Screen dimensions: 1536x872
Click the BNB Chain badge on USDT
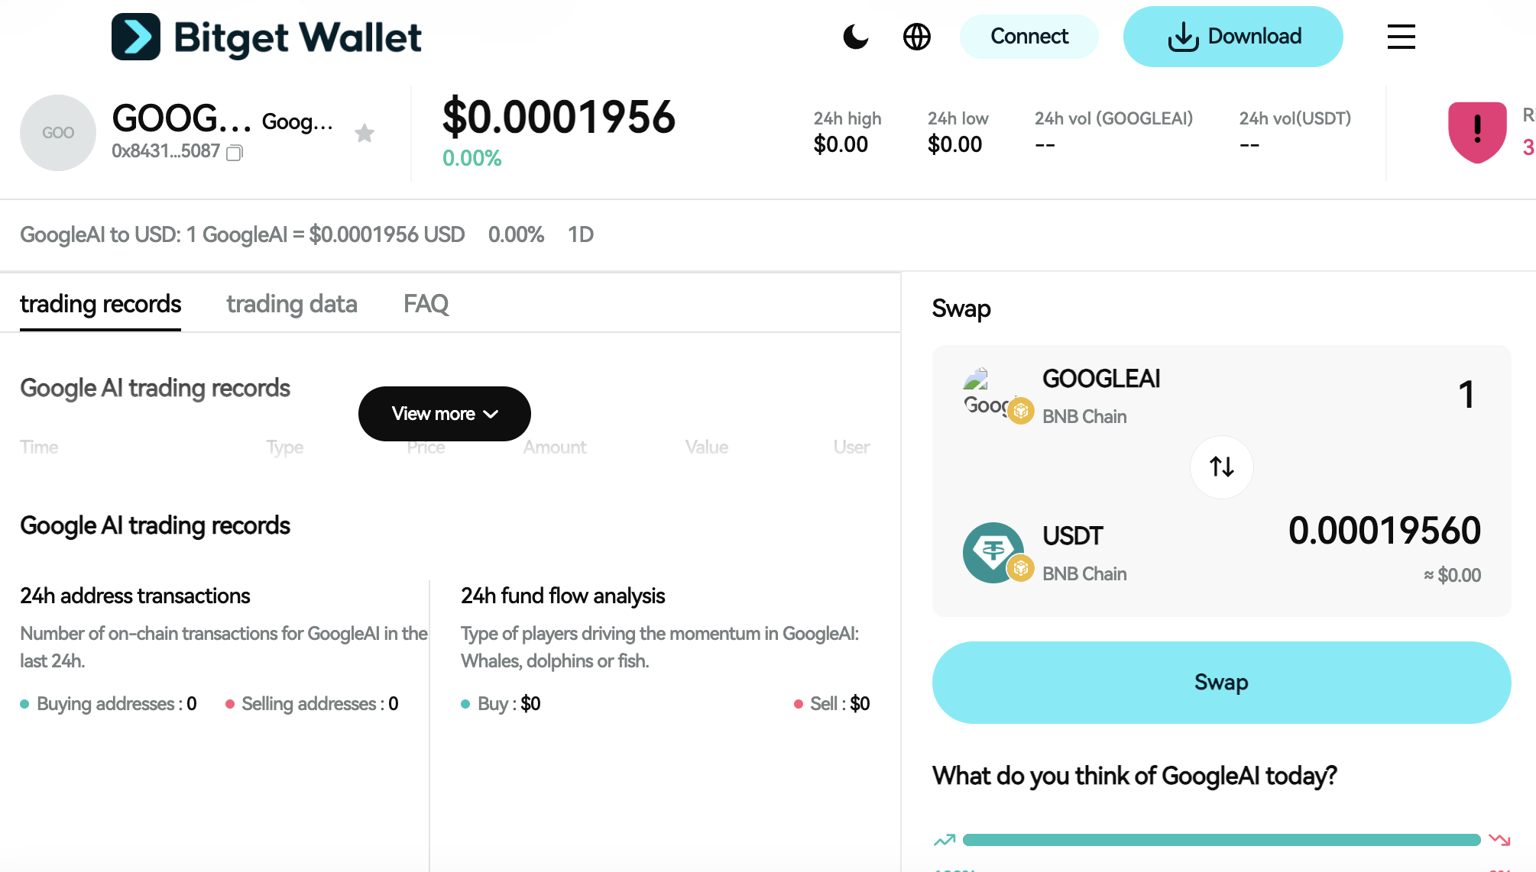[x=1019, y=568]
